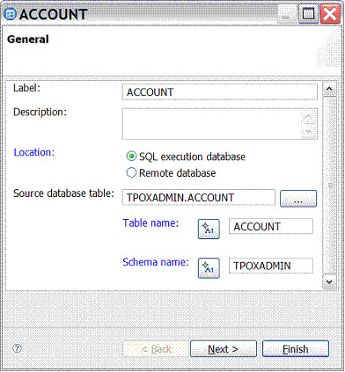Click the Description field down arrow
This screenshot has width=345, height=372.
[x=308, y=131]
